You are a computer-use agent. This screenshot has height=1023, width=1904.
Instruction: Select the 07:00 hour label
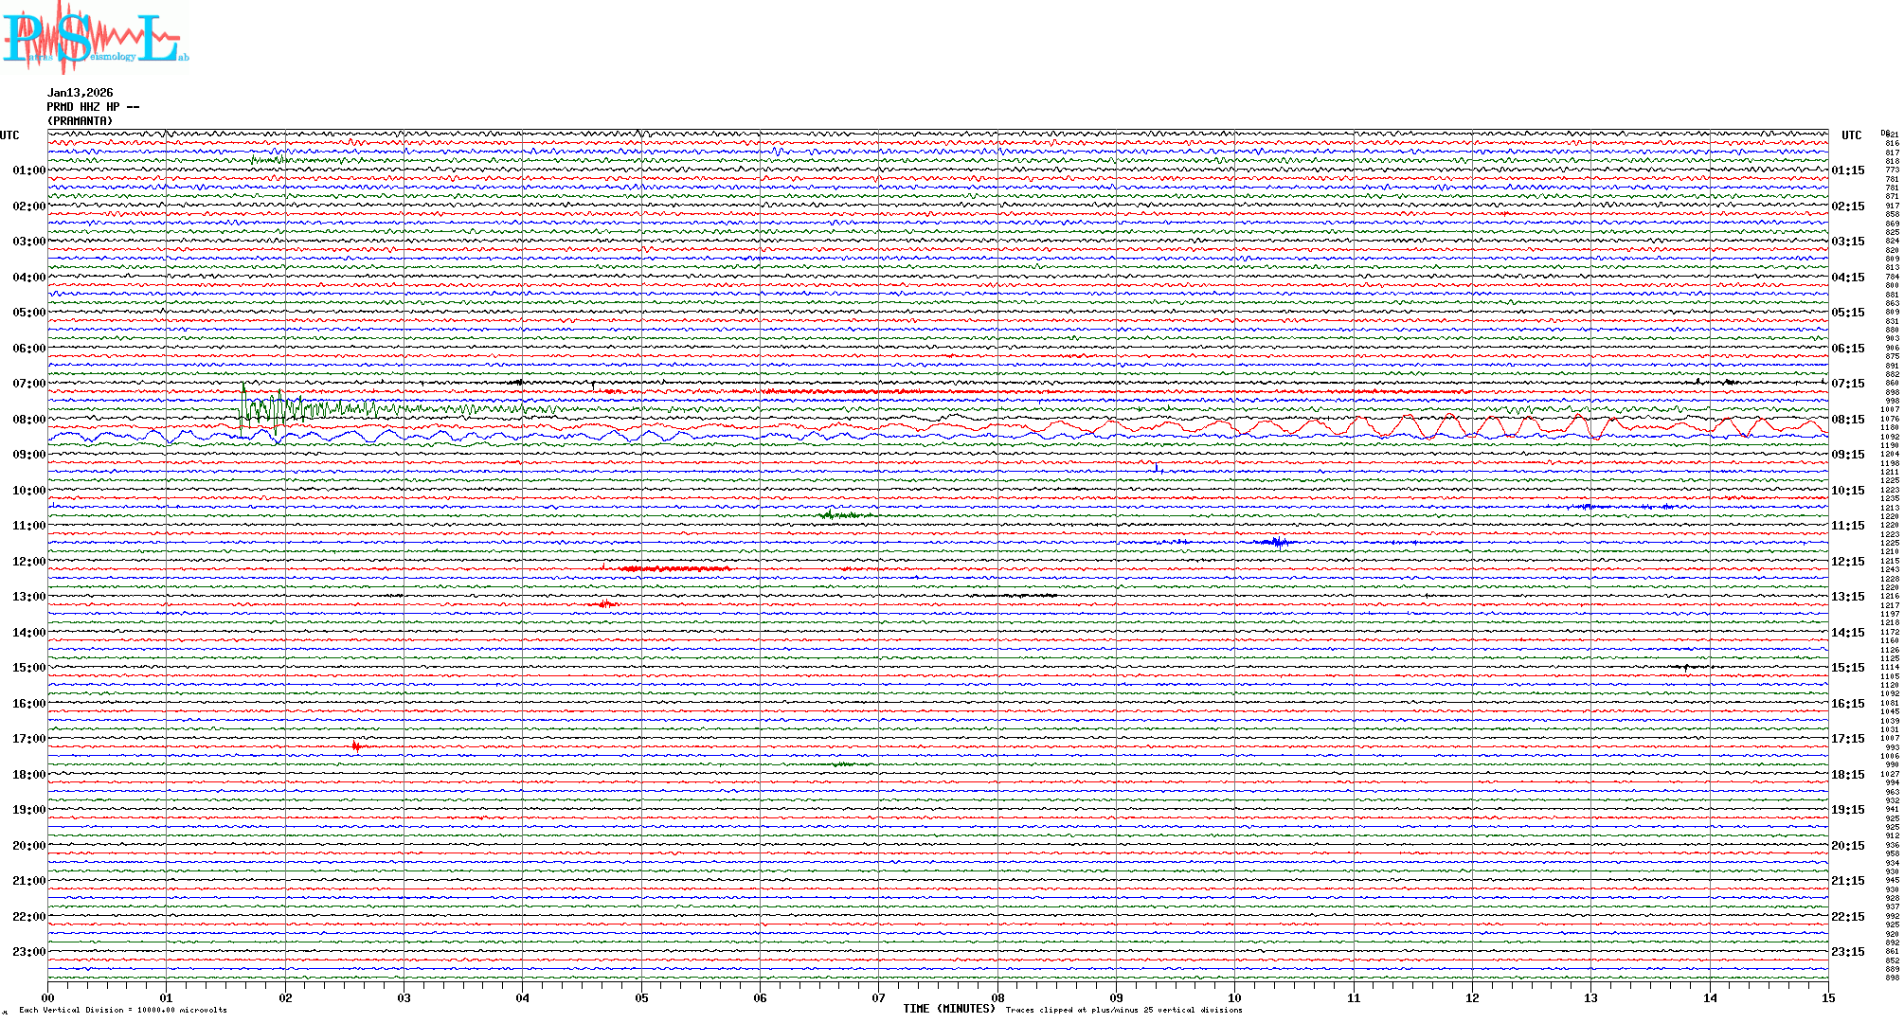pos(28,384)
